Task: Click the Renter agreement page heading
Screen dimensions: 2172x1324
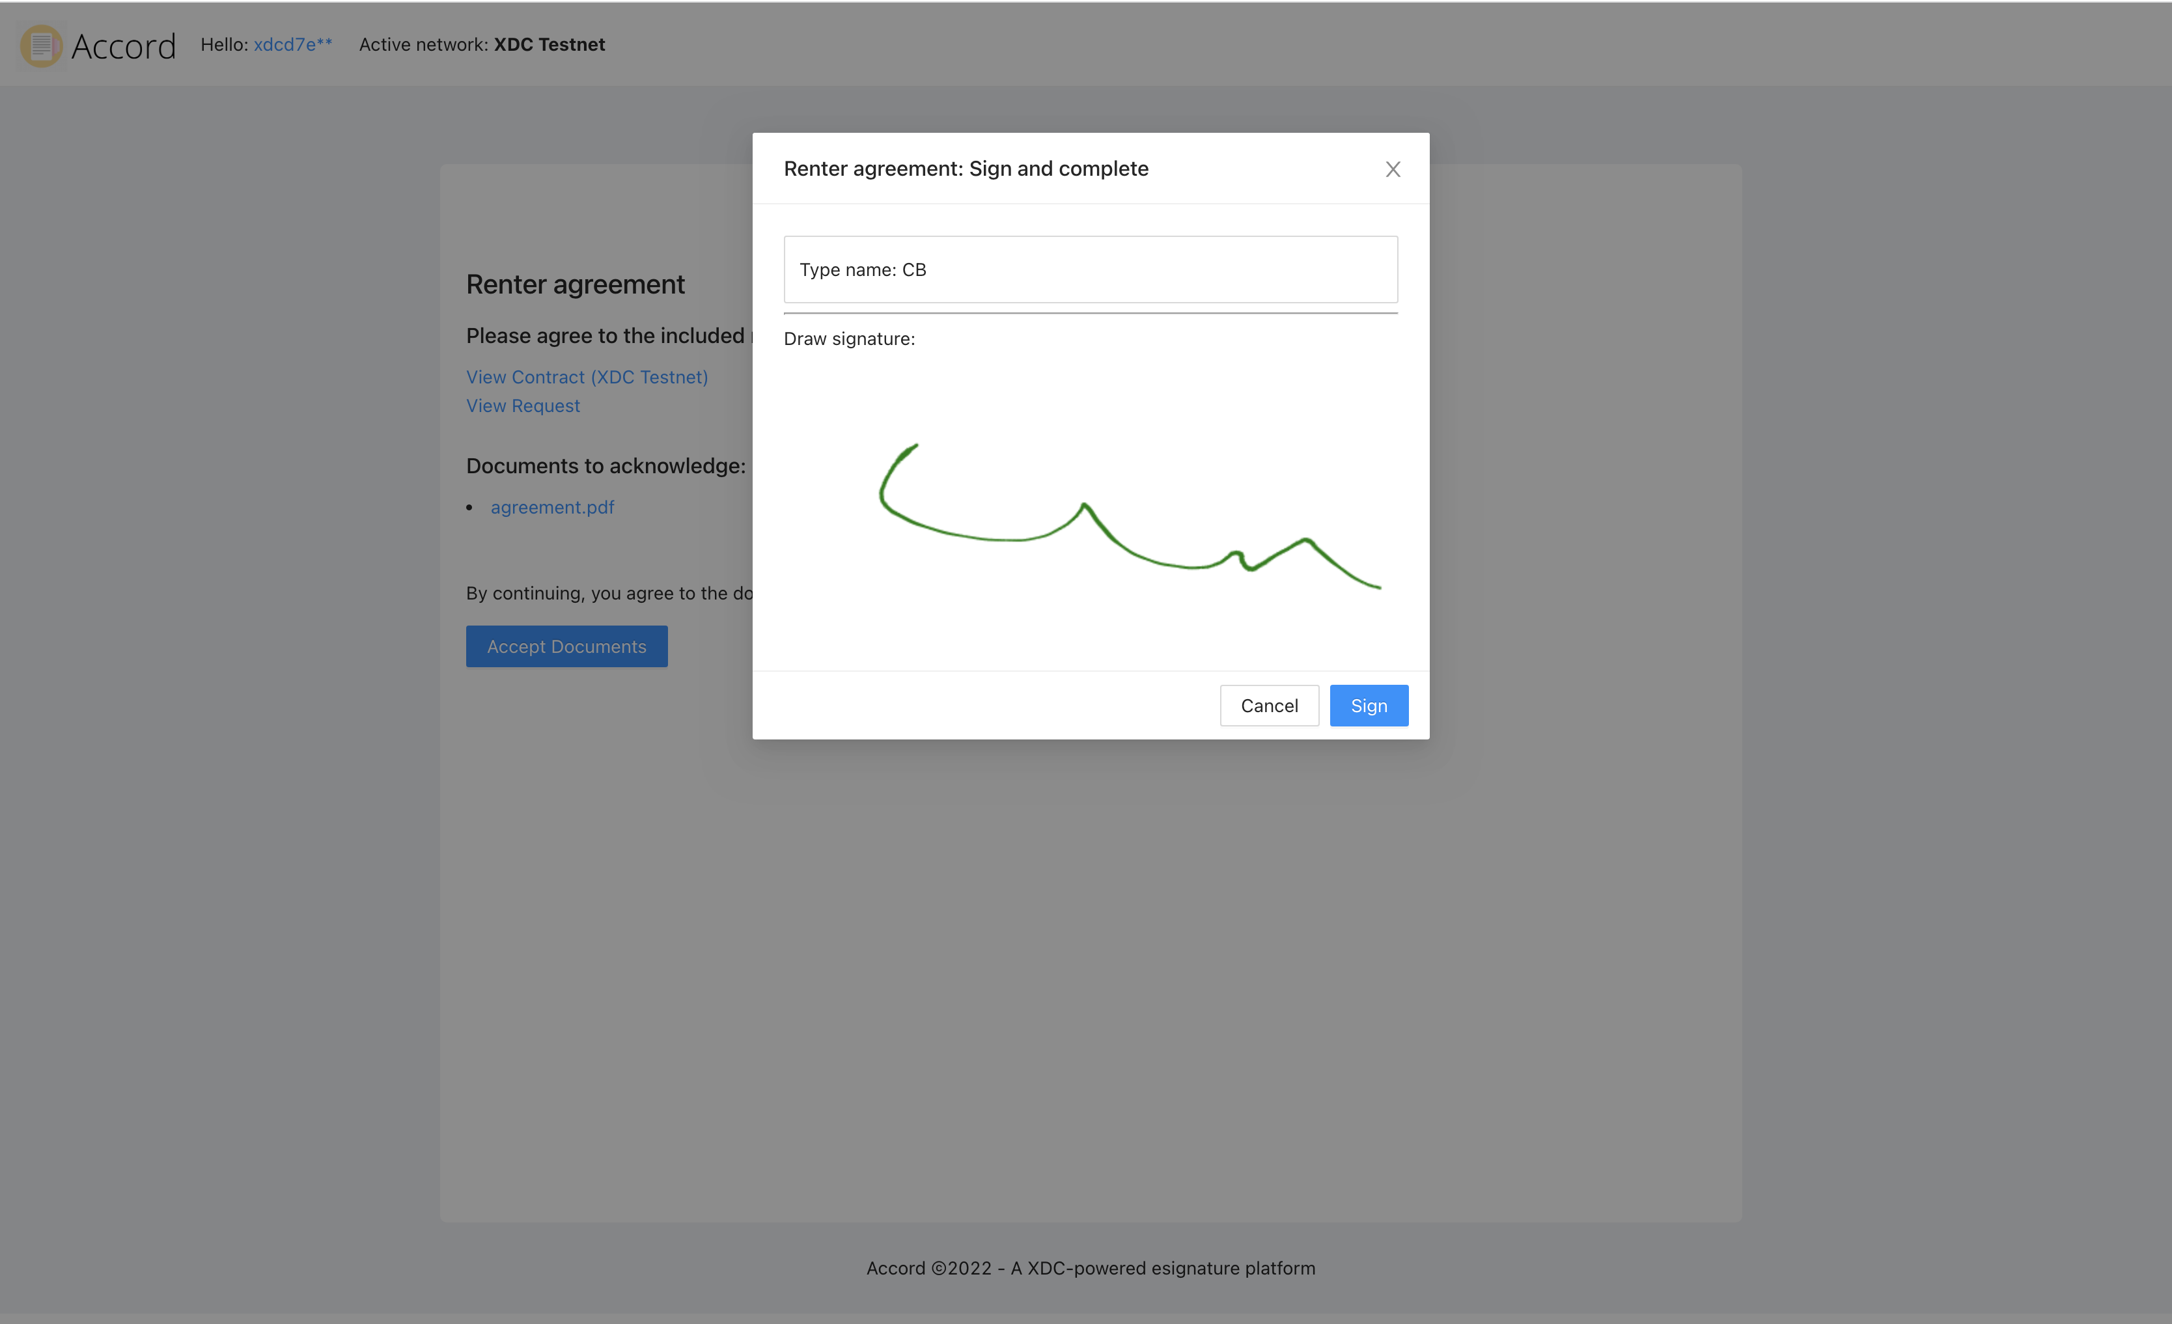Action: [x=575, y=284]
